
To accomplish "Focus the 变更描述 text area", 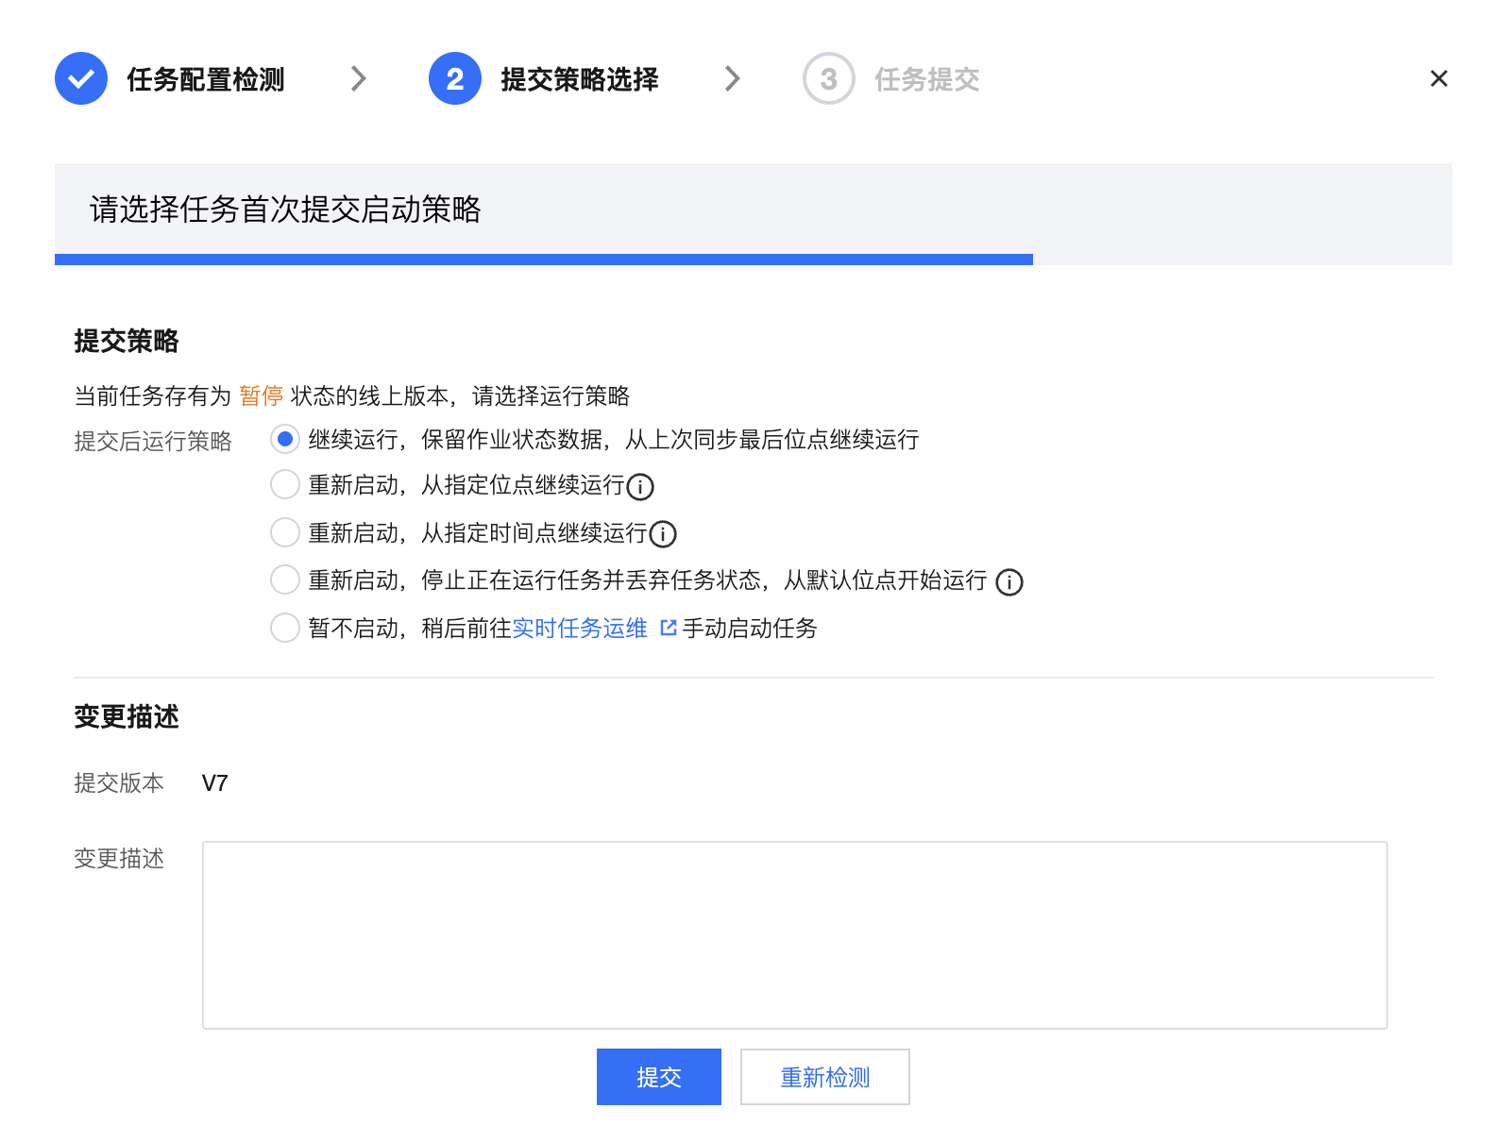I will coord(794,934).
